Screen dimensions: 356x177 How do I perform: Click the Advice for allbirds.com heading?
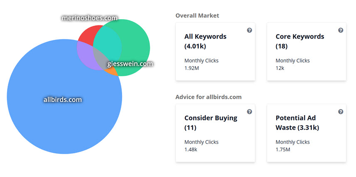pyautogui.click(x=209, y=97)
